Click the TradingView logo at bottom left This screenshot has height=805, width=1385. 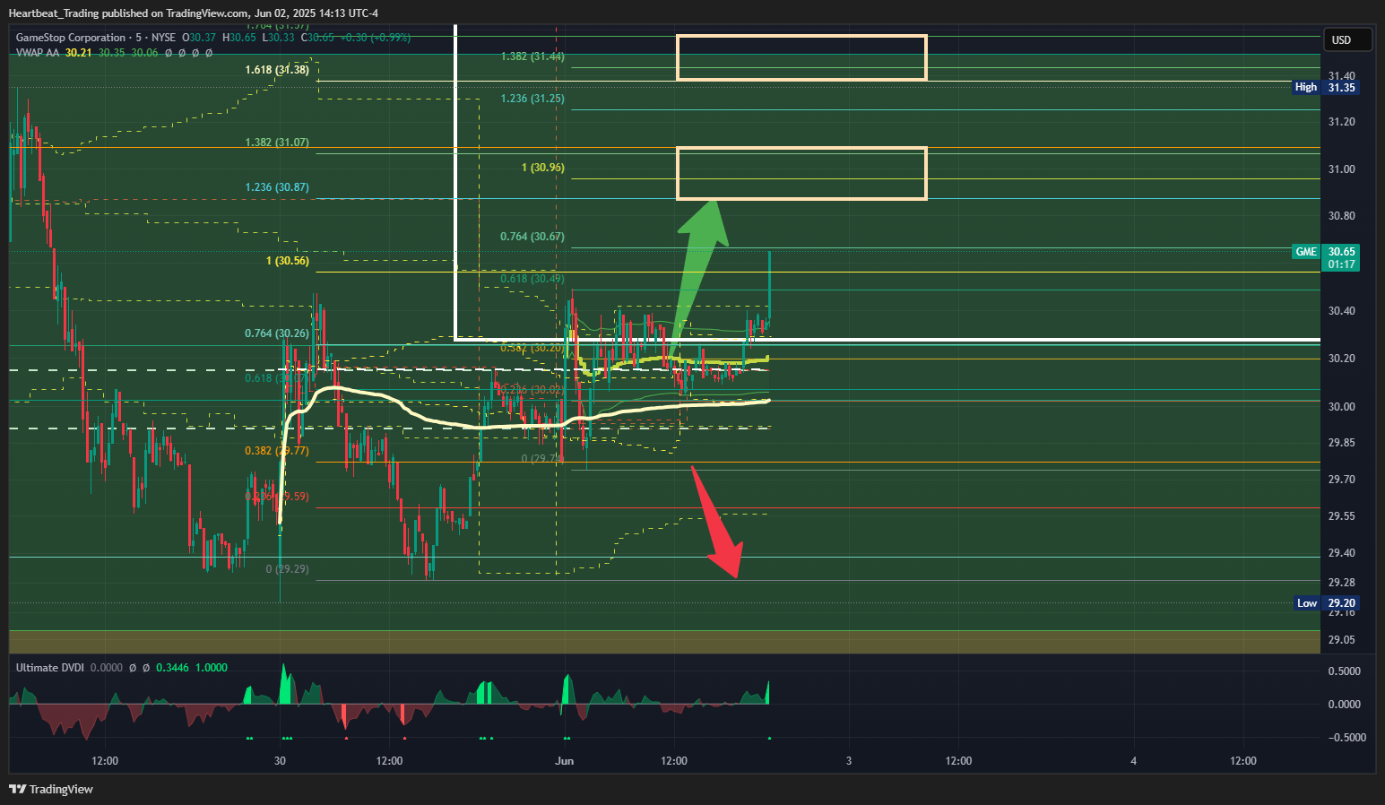tap(51, 789)
